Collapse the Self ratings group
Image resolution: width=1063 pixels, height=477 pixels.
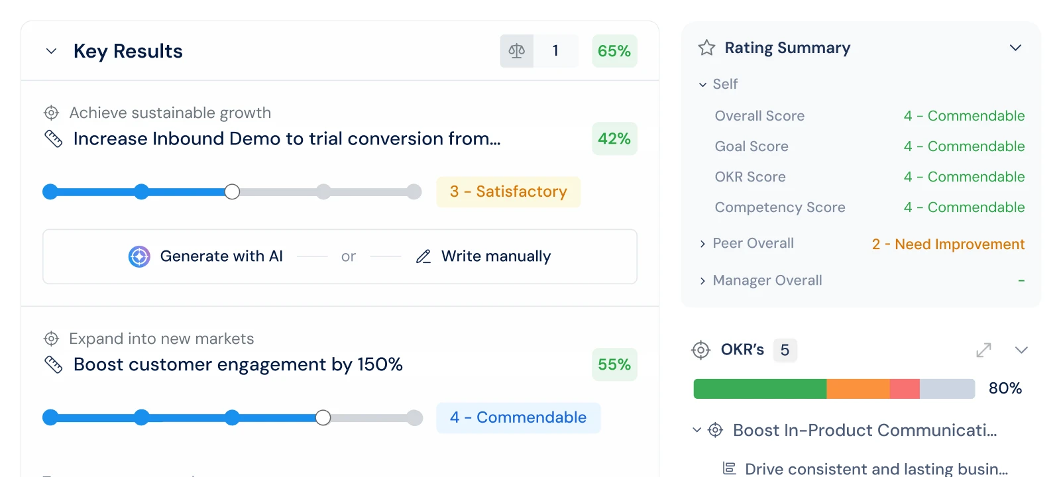702,85
